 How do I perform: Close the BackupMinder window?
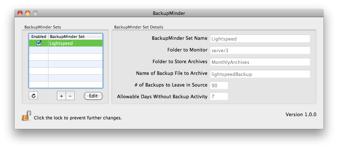20,13
